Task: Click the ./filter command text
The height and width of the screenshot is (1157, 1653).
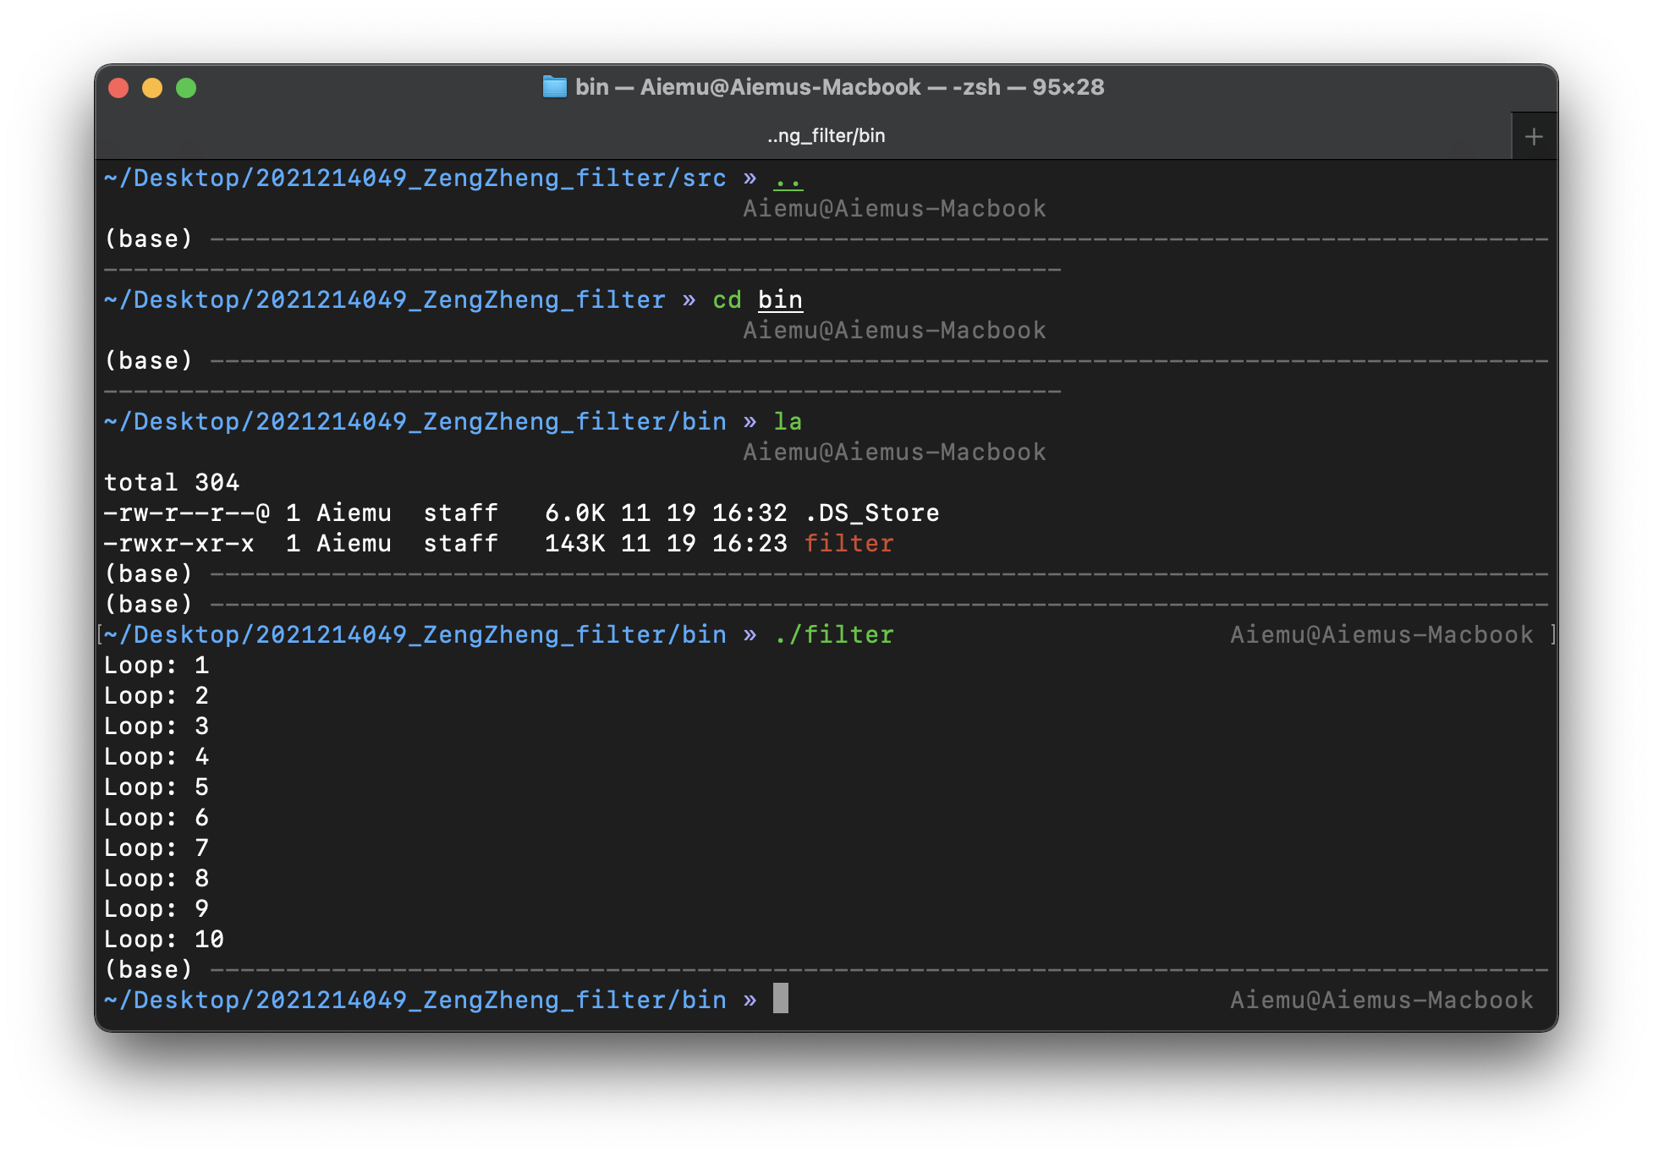Action: coord(833,634)
